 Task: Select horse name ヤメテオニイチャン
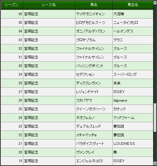coord(90,14)
